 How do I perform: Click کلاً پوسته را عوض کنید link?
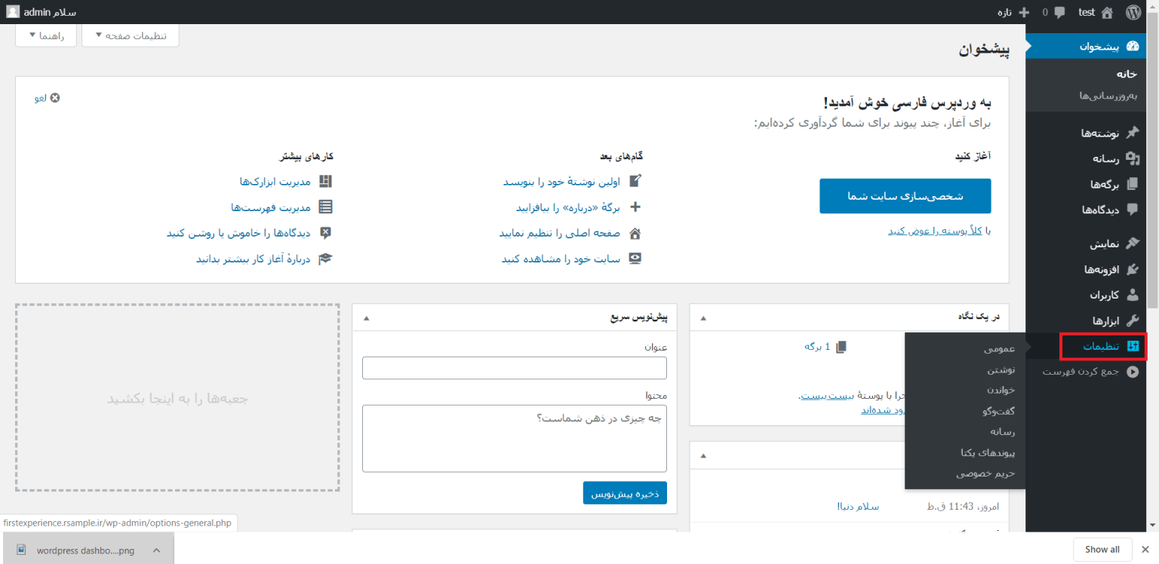tap(935, 231)
